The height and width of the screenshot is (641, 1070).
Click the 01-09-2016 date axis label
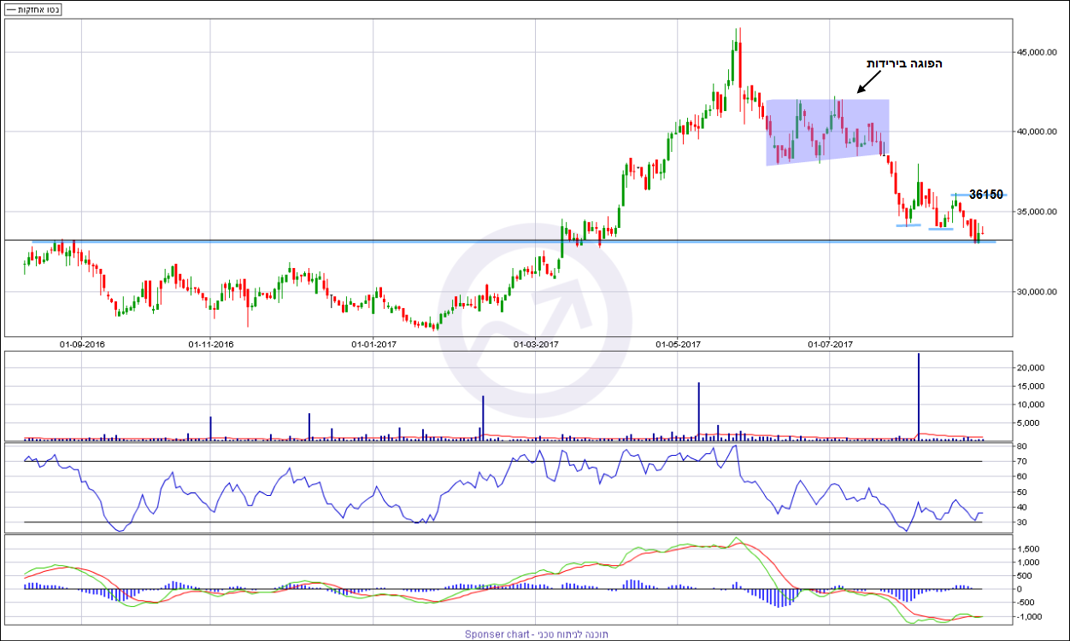(82, 344)
